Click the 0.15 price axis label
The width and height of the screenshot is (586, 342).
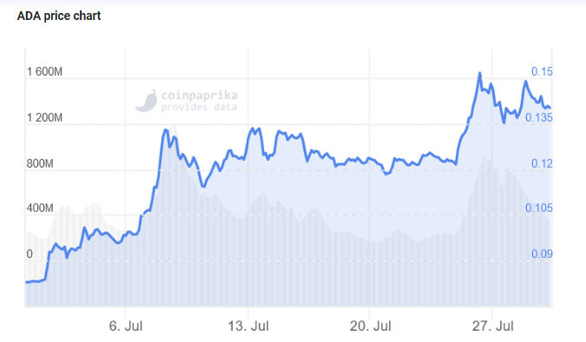pyautogui.click(x=542, y=71)
